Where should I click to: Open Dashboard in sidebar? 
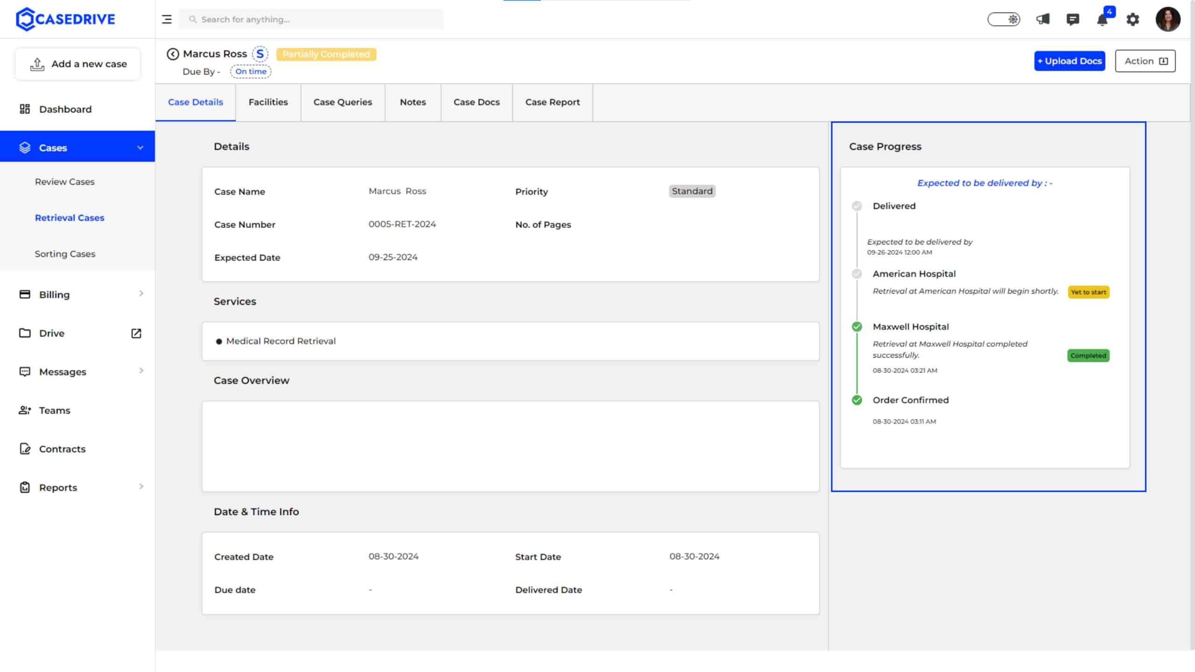65,109
